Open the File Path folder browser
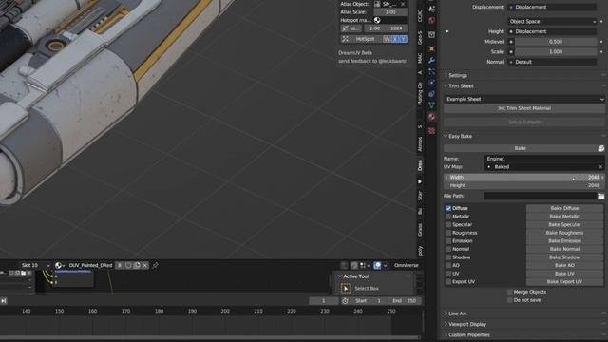The width and height of the screenshot is (608, 342). tap(600, 197)
